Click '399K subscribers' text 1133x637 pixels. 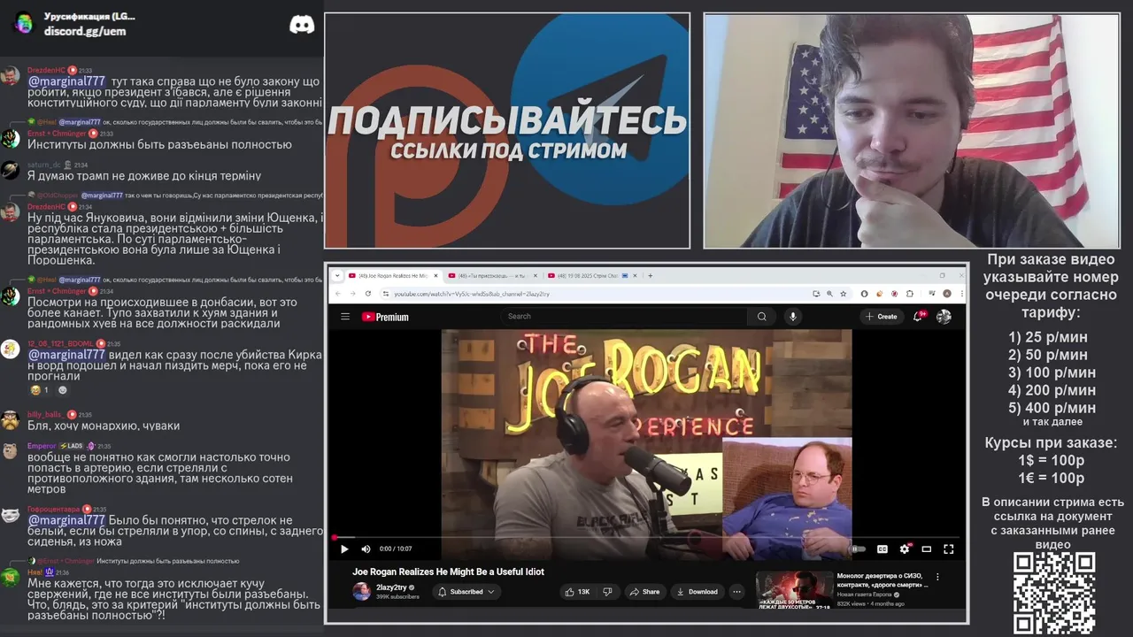(397, 597)
